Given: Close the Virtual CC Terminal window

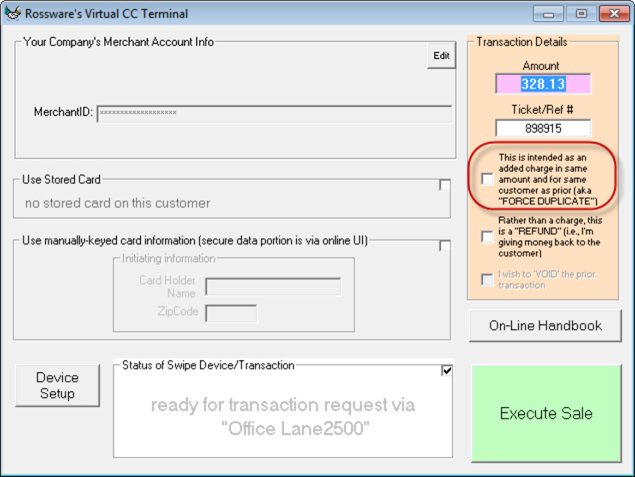Looking at the screenshot, I should (x=614, y=14).
